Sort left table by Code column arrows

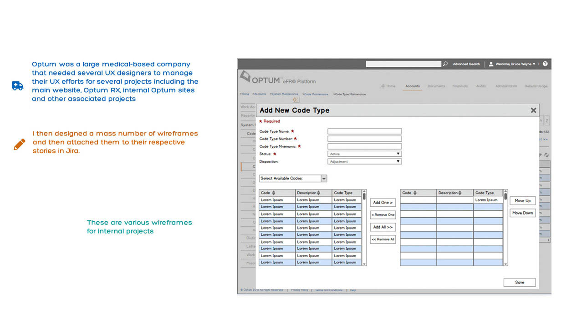point(274,193)
